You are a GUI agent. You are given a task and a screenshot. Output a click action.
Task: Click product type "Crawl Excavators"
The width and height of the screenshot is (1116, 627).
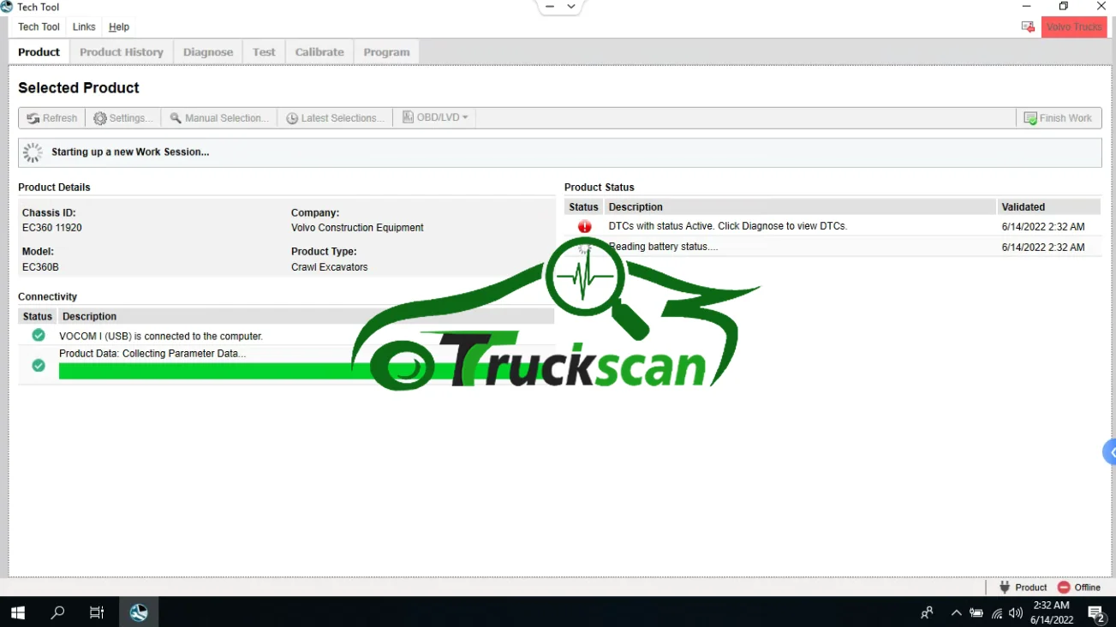click(x=330, y=267)
